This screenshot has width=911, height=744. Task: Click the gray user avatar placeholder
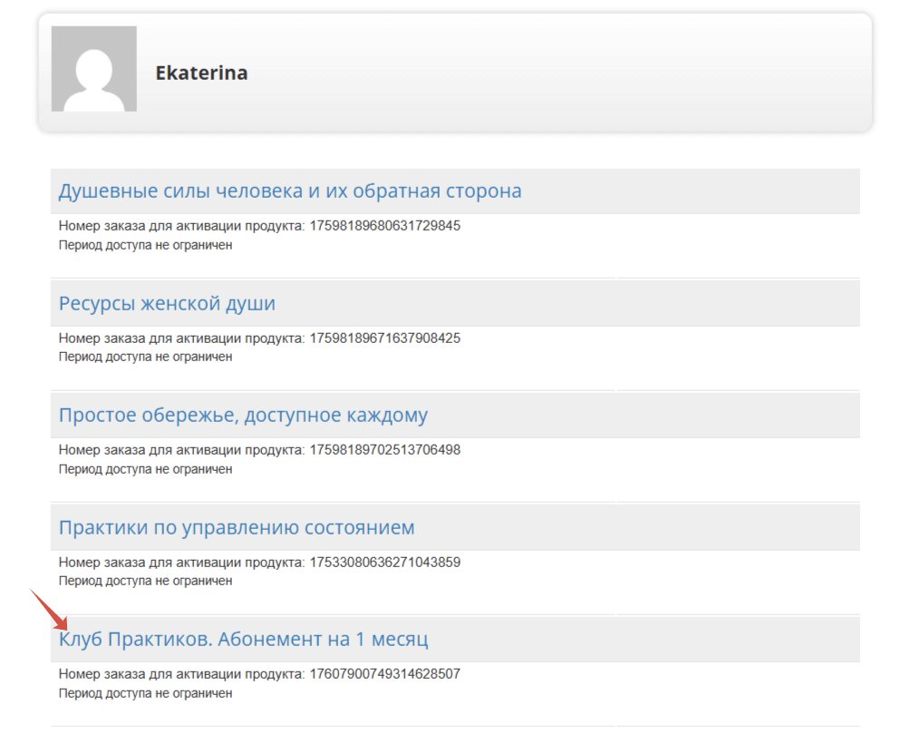click(93, 69)
